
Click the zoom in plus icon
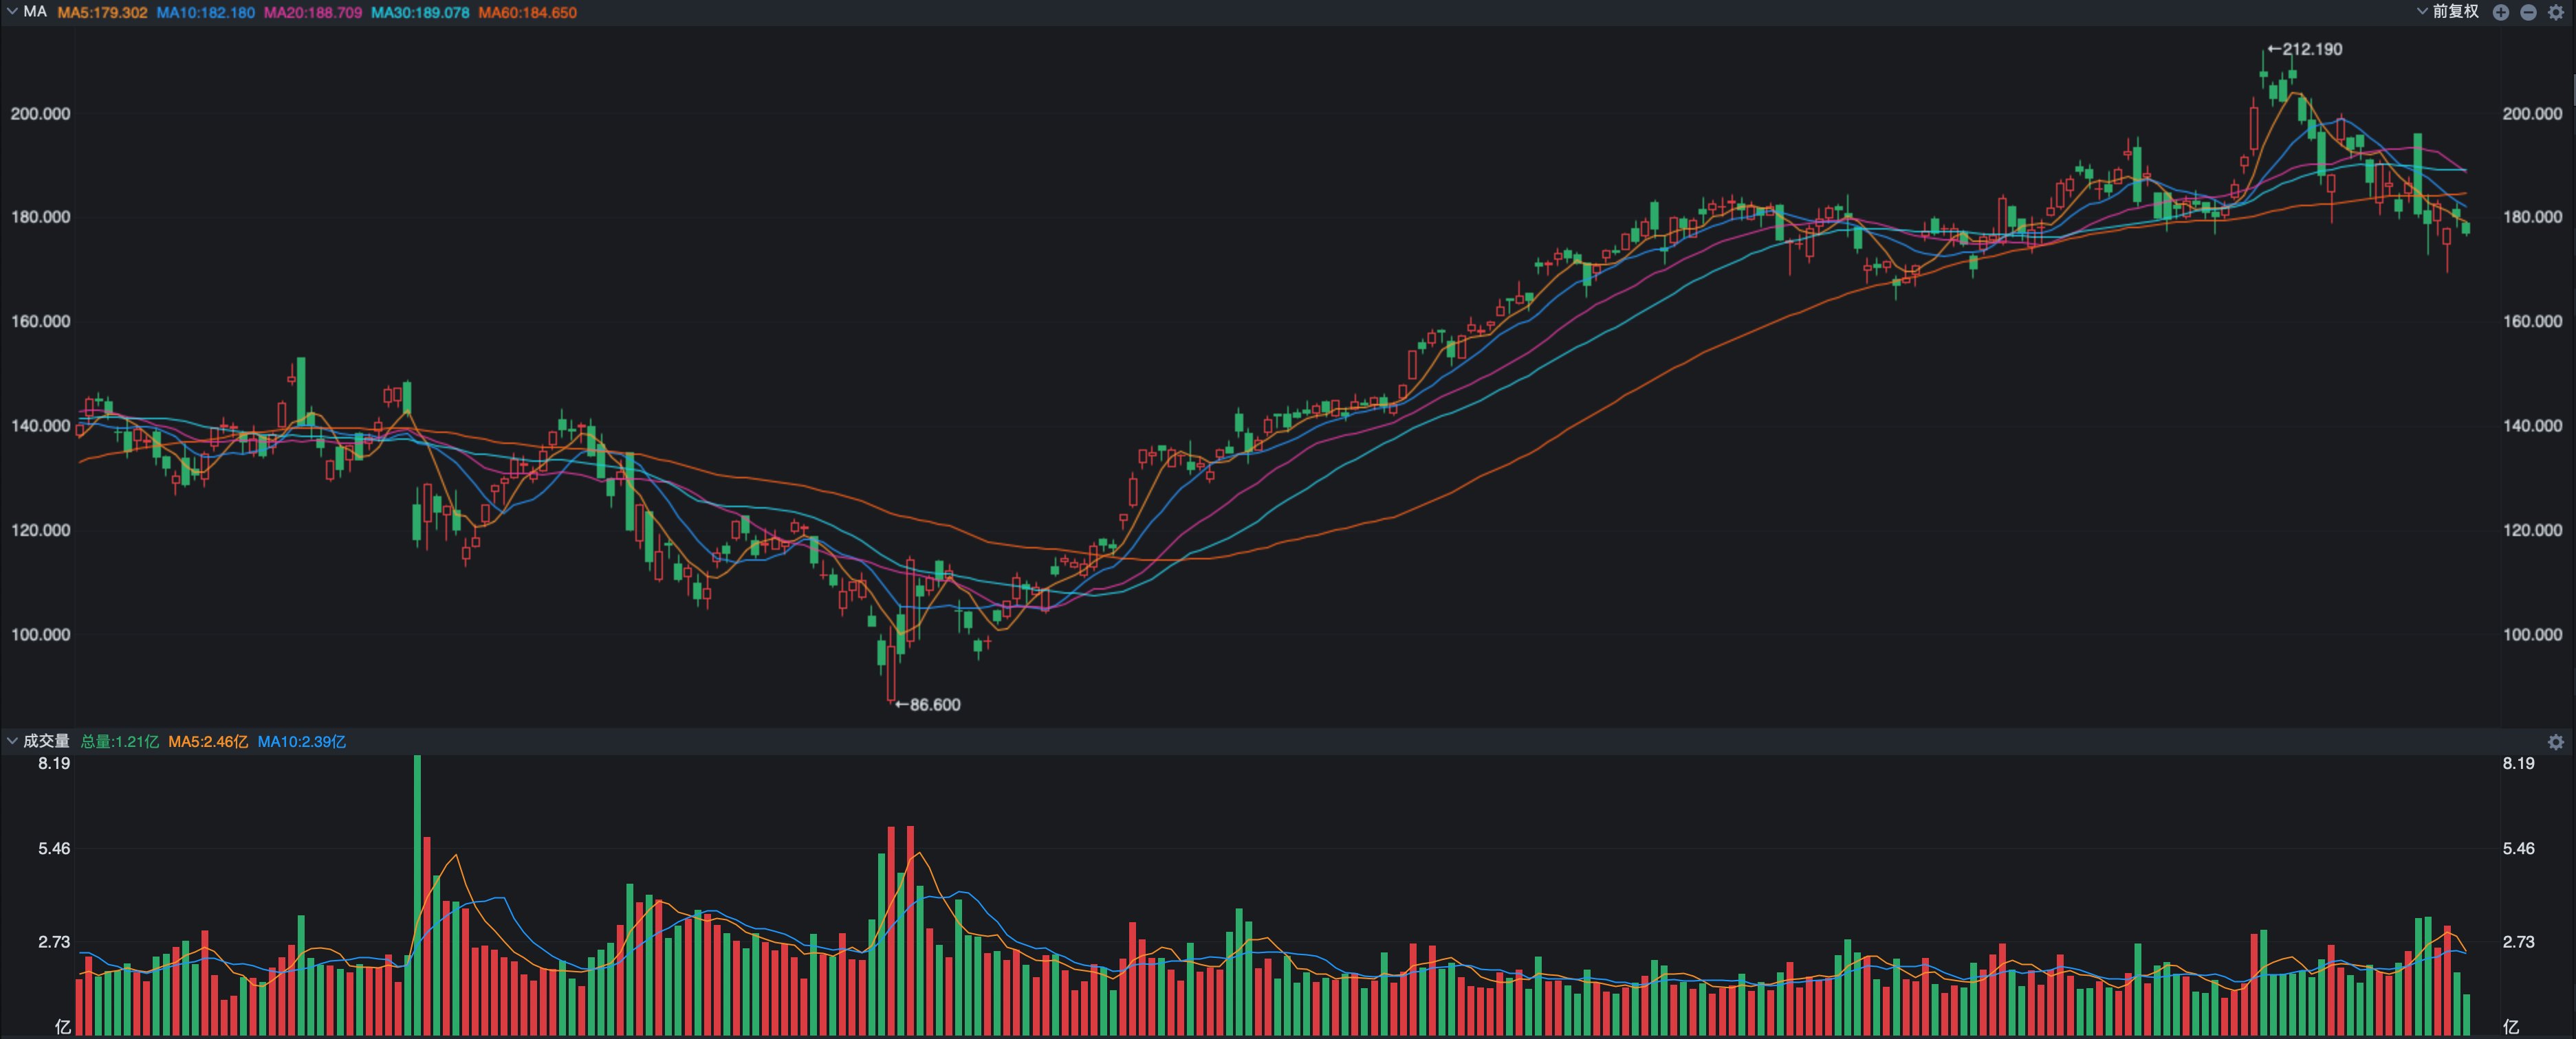click(2501, 12)
